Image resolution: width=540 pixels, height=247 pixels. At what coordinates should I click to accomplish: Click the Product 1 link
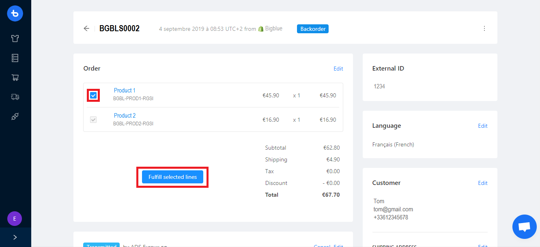[125, 90]
